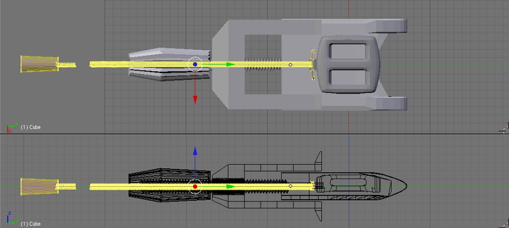Select the blue Z-axis arrow in lower viewport
The height and width of the screenshot is (228, 509).
click(195, 151)
